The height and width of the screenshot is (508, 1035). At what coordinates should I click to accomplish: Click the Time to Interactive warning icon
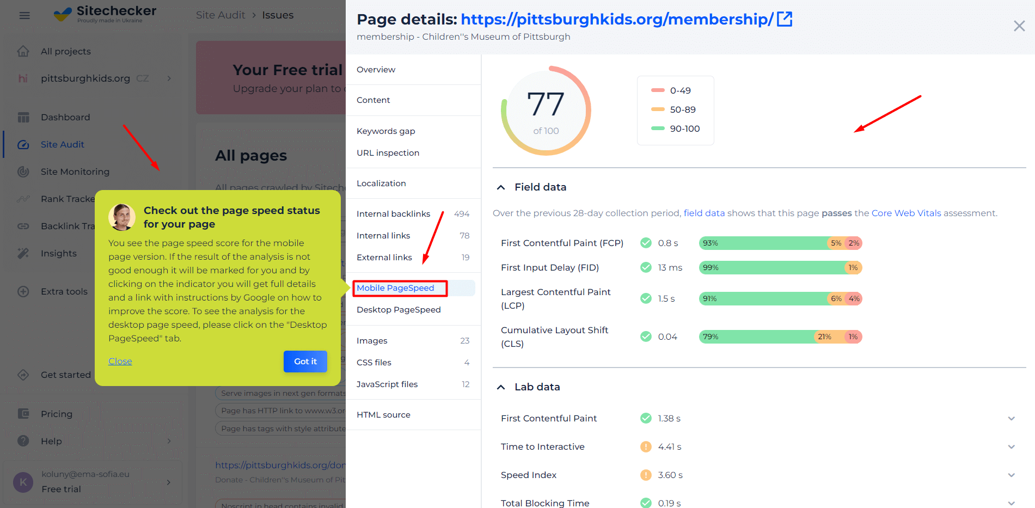click(646, 446)
